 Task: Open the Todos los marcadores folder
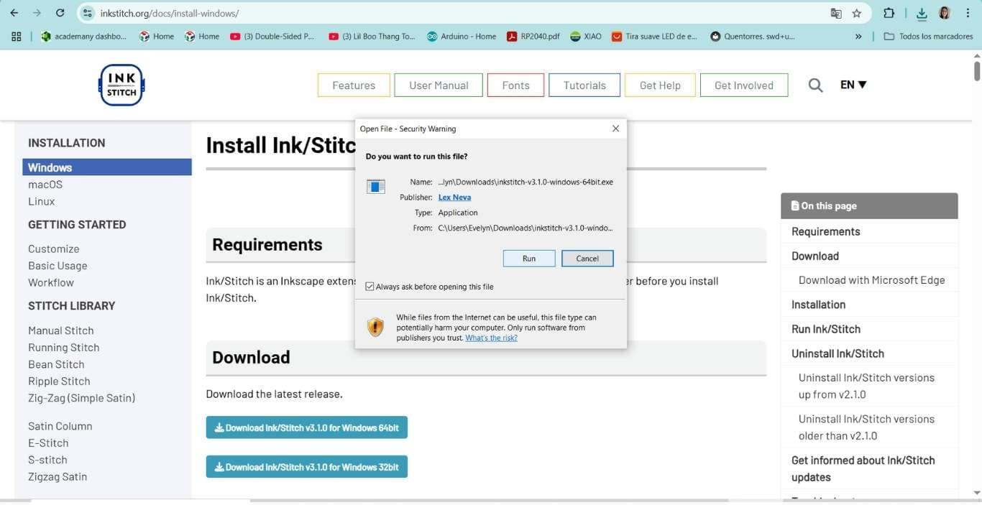pyautogui.click(x=928, y=36)
